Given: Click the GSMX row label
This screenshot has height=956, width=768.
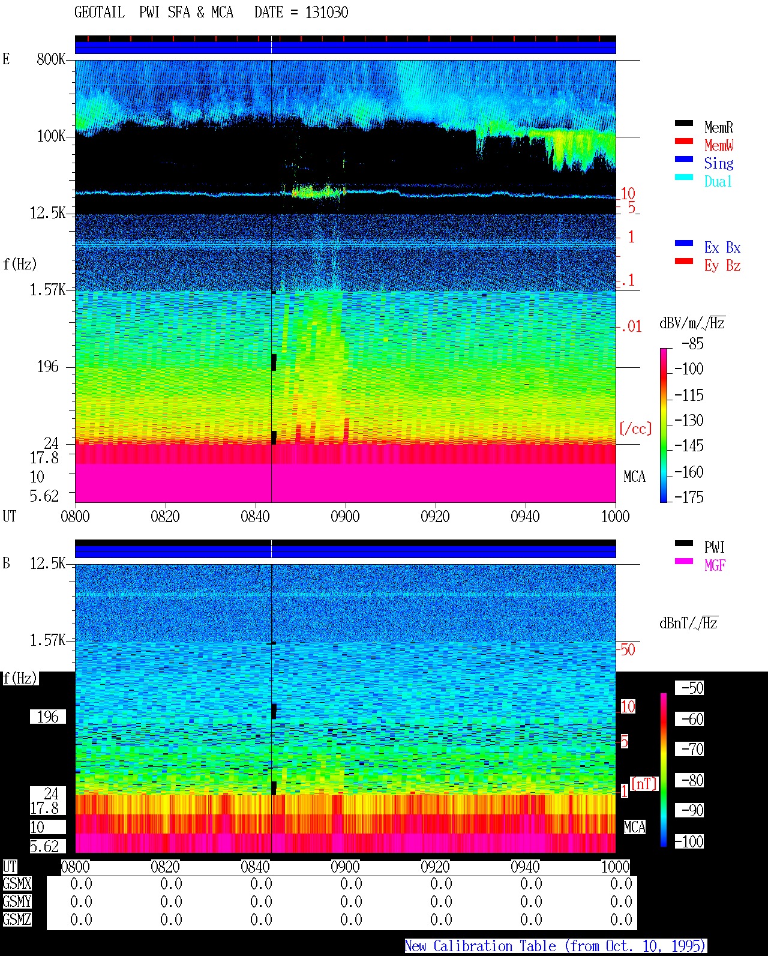Looking at the screenshot, I should 17,884.
